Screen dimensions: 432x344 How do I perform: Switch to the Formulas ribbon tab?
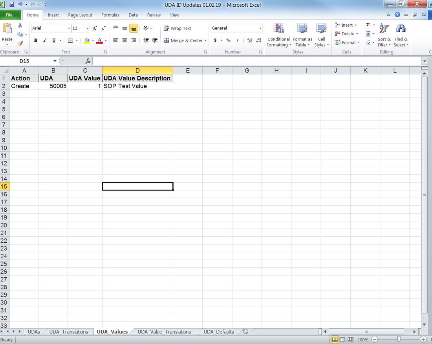[110, 15]
